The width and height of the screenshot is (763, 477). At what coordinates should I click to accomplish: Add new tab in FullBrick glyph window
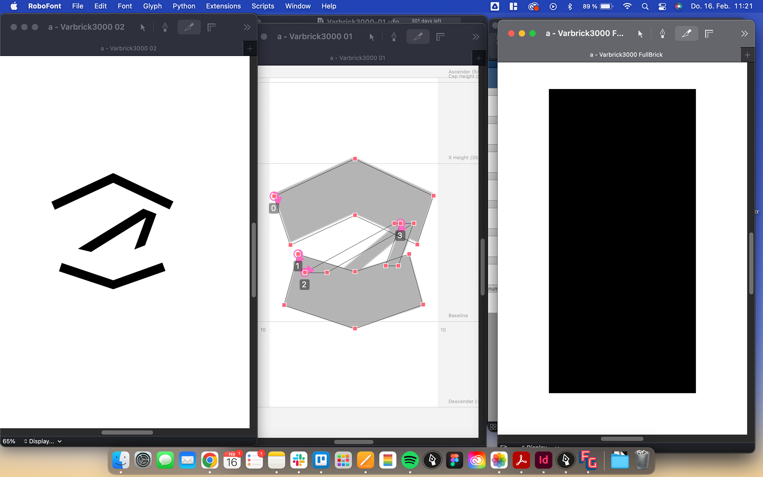(748, 55)
